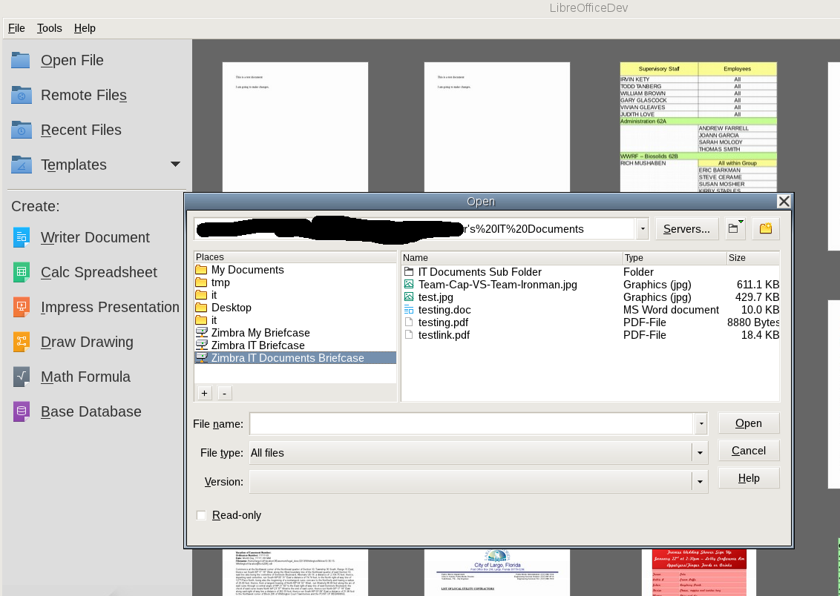This screenshot has height=596, width=840.
Task: Click the Templates folder icon
Action: 21,165
